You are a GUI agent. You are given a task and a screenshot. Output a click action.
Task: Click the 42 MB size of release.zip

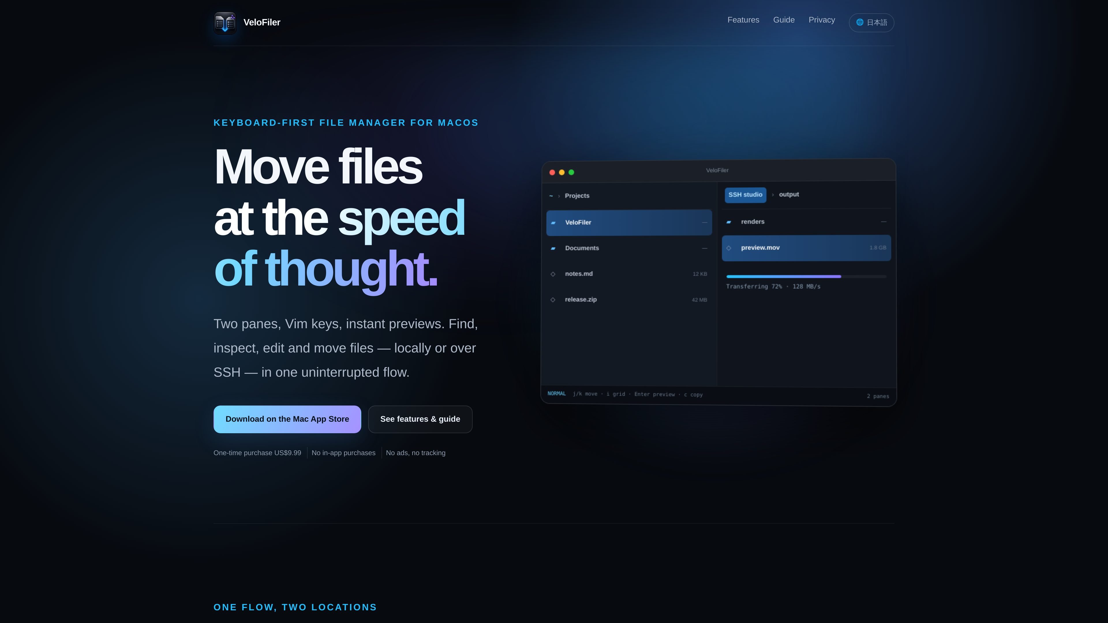[x=699, y=300]
